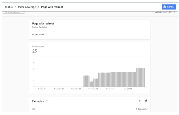Image resolution: width=179 pixels, height=115 pixels.
Task: Select the tallest bar at chart's right end
Action: [x=140, y=77]
